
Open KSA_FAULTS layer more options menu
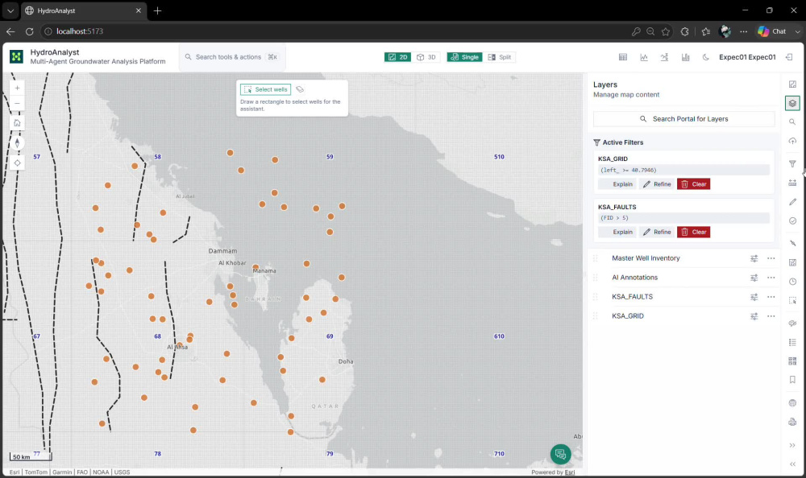(771, 297)
